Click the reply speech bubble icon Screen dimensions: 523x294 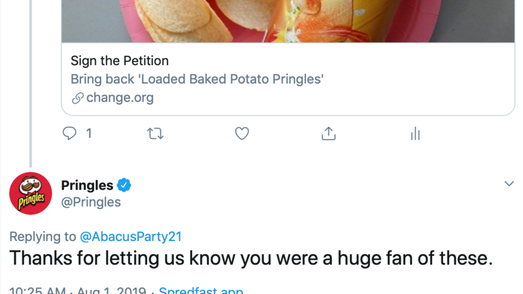pos(69,134)
